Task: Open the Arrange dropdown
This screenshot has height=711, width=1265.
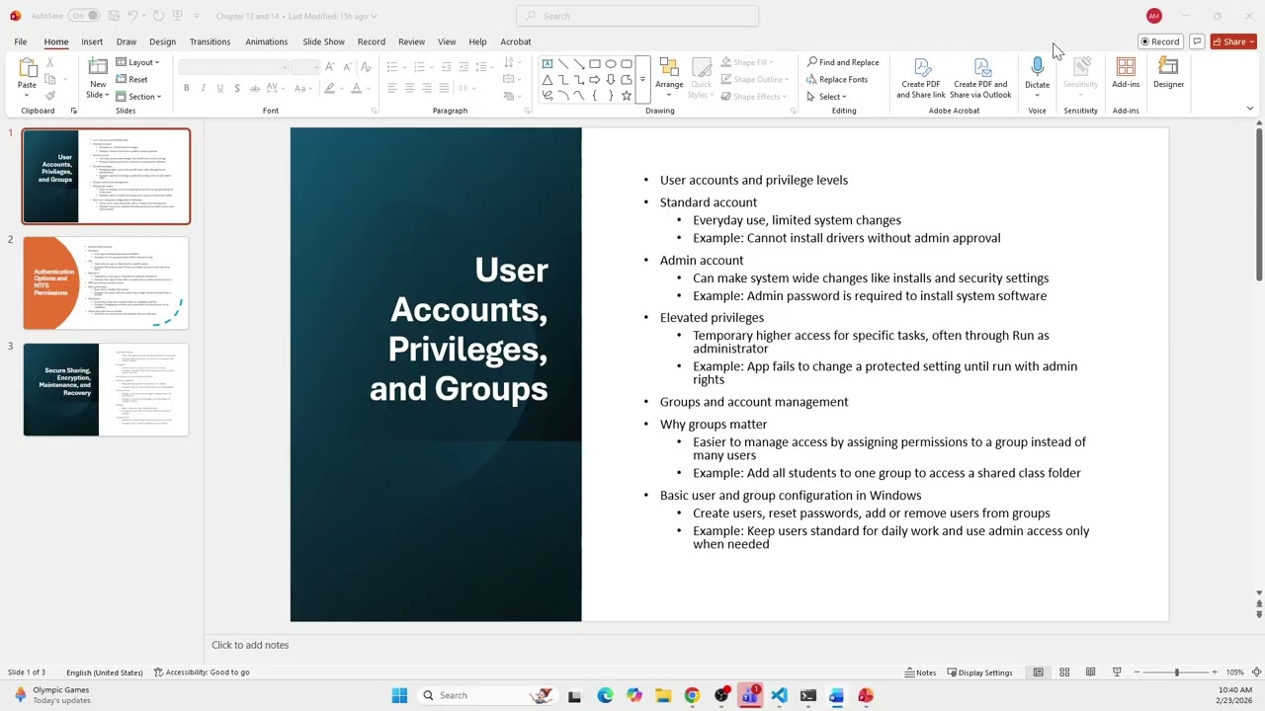Action: 669,78
